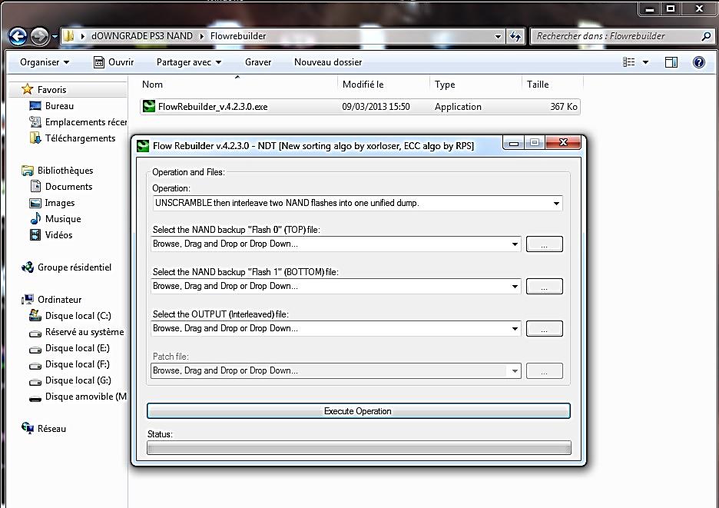Click the change view icon
The height and width of the screenshot is (508, 719).
pos(628,62)
